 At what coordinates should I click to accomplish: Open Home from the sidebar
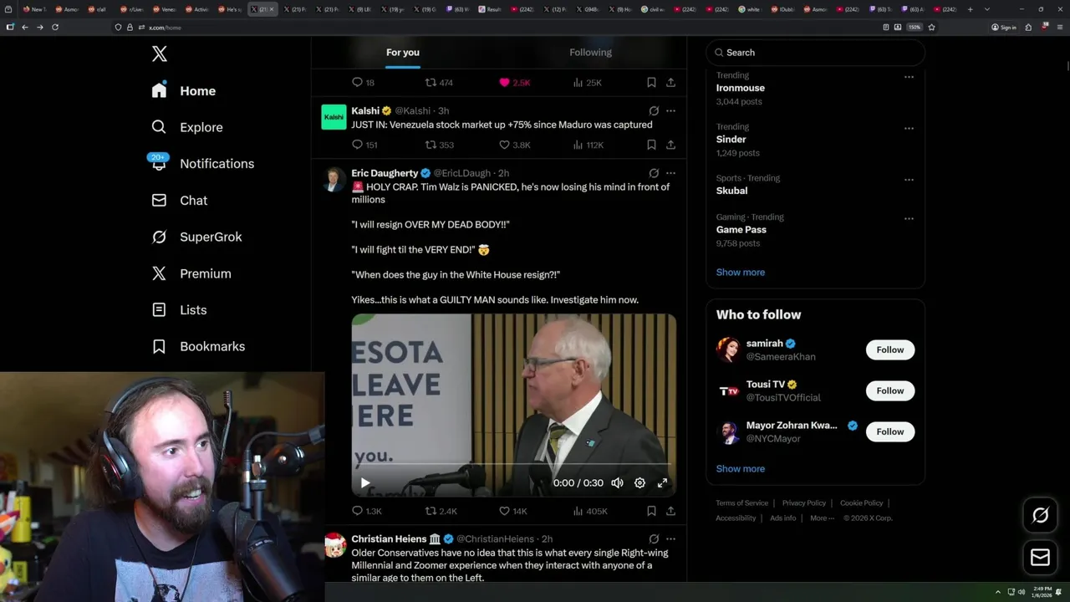tap(184, 90)
